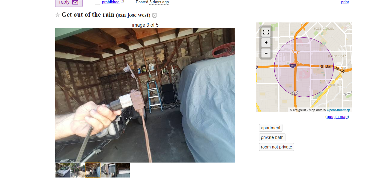Zoom out on the map

[266, 53]
